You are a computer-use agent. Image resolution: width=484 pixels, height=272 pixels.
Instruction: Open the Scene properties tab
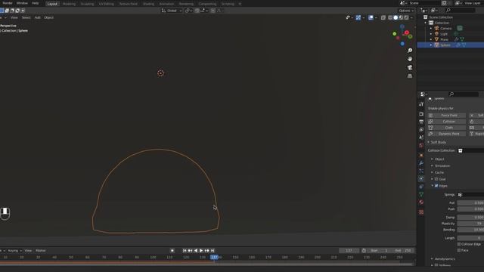[x=421, y=138]
